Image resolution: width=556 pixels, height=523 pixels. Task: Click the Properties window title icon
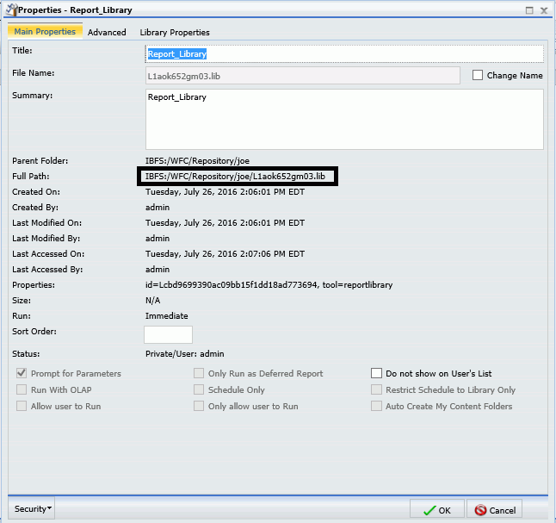coord(11,9)
